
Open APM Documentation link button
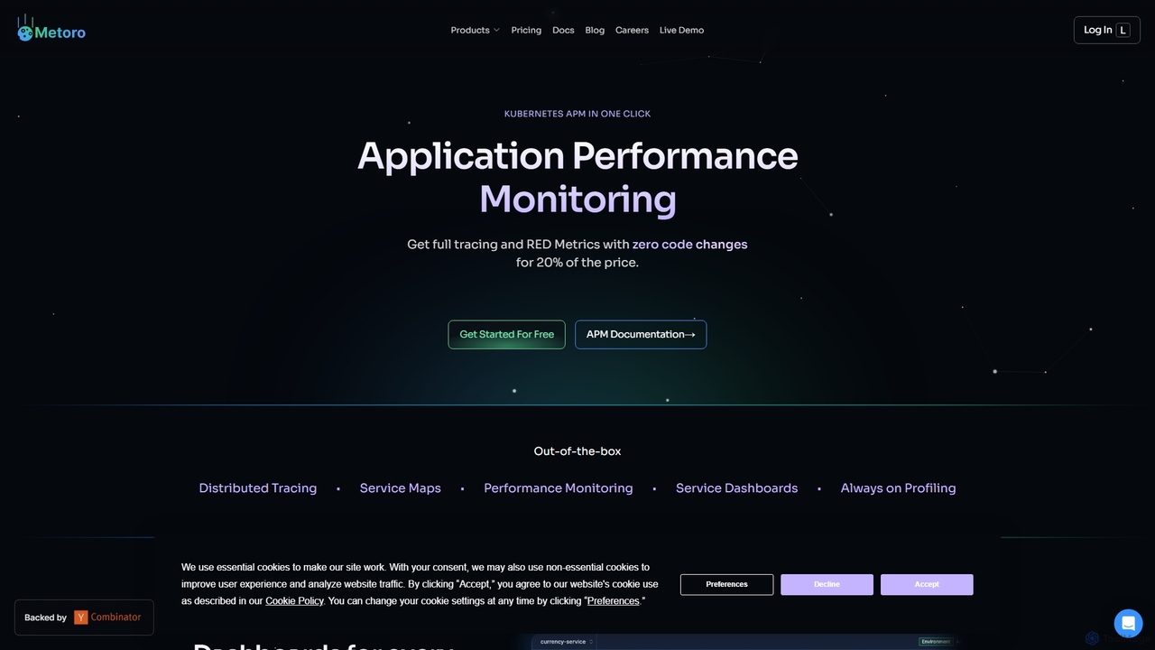pyautogui.click(x=641, y=334)
